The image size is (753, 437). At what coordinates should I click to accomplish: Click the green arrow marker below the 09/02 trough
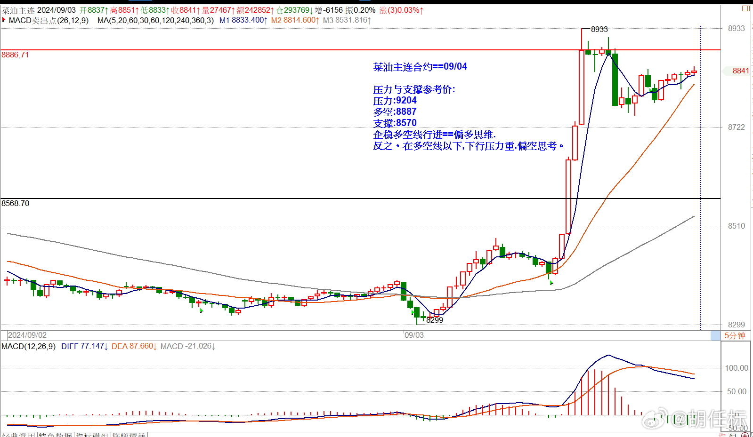point(202,310)
